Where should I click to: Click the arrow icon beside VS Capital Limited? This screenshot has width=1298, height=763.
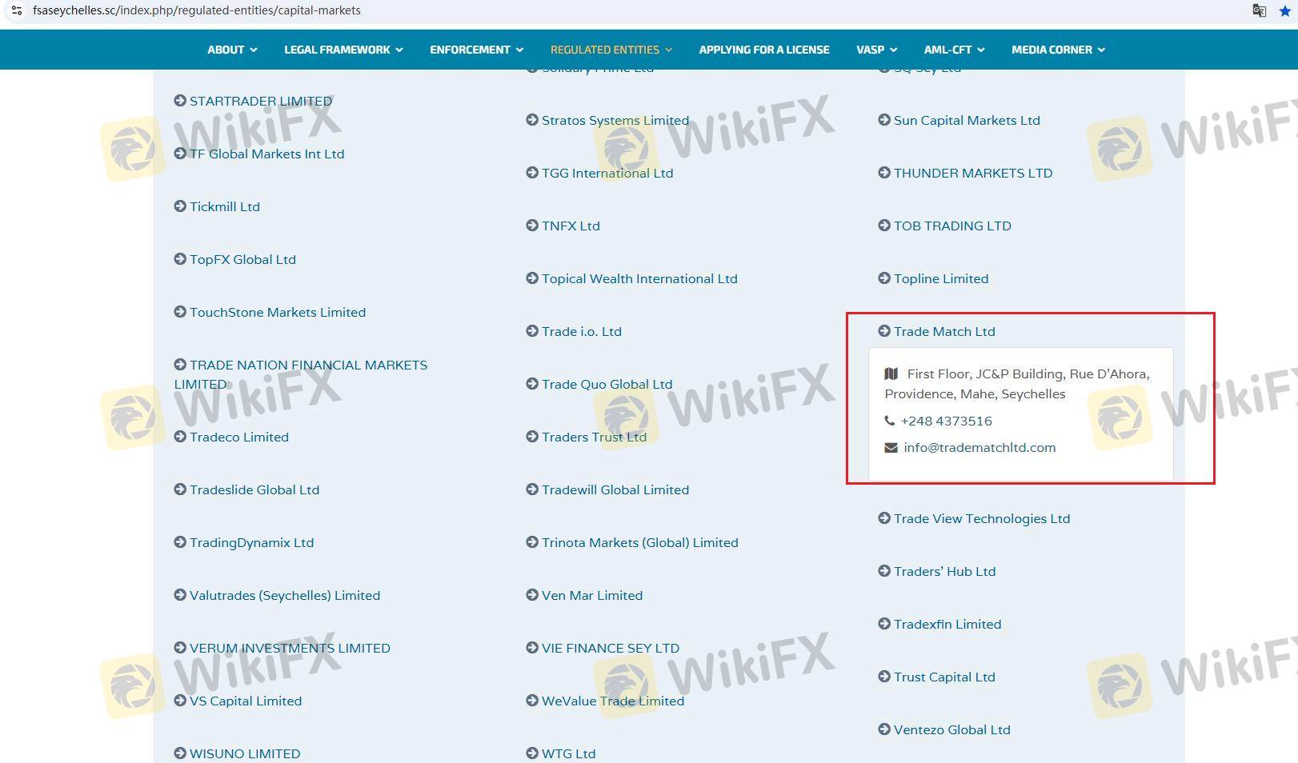pyautogui.click(x=180, y=701)
